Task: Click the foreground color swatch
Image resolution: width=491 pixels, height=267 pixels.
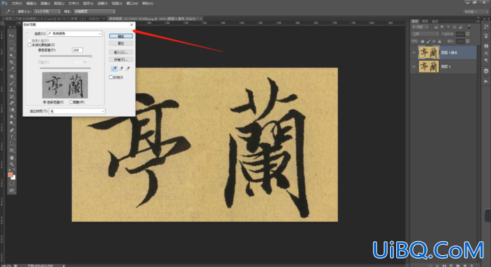Action: pos(10,175)
